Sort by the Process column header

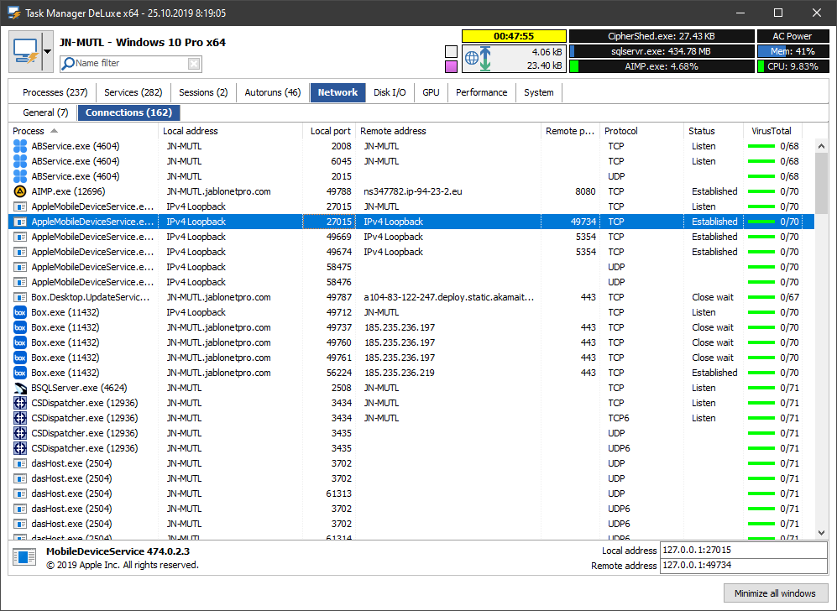[x=84, y=131]
